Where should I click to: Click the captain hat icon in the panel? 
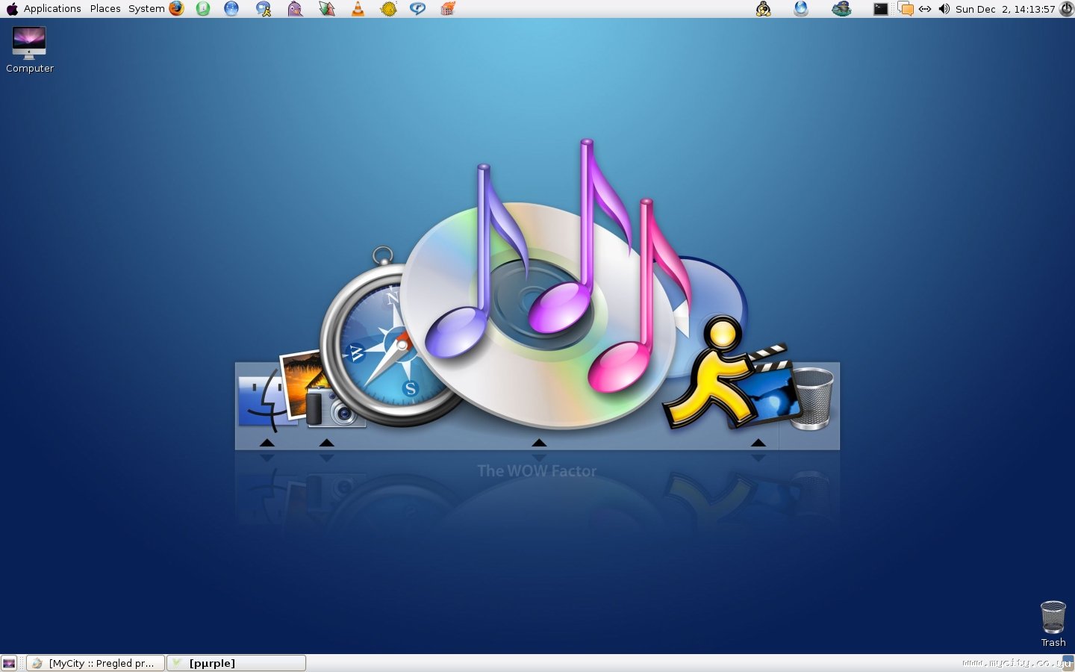pos(841,9)
